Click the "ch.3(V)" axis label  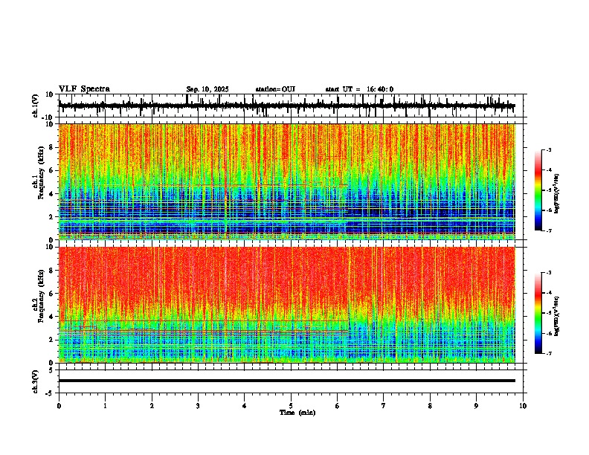tap(36, 381)
